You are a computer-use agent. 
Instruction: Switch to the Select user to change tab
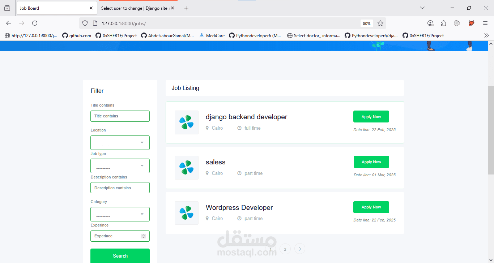[x=138, y=8]
